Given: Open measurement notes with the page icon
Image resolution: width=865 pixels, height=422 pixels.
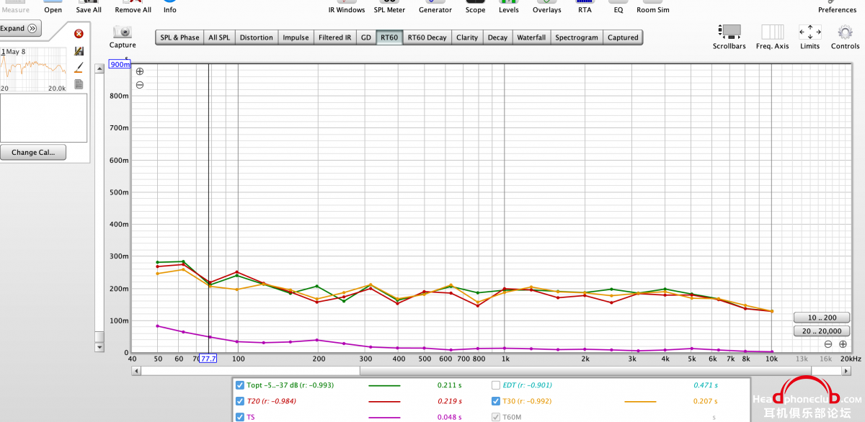Looking at the screenshot, I should pyautogui.click(x=79, y=84).
